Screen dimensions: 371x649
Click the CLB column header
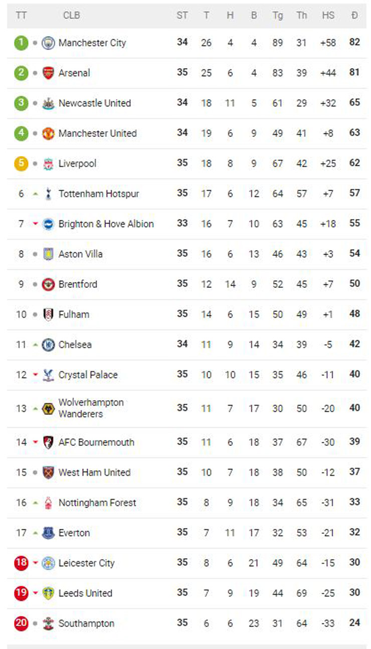coord(71,16)
